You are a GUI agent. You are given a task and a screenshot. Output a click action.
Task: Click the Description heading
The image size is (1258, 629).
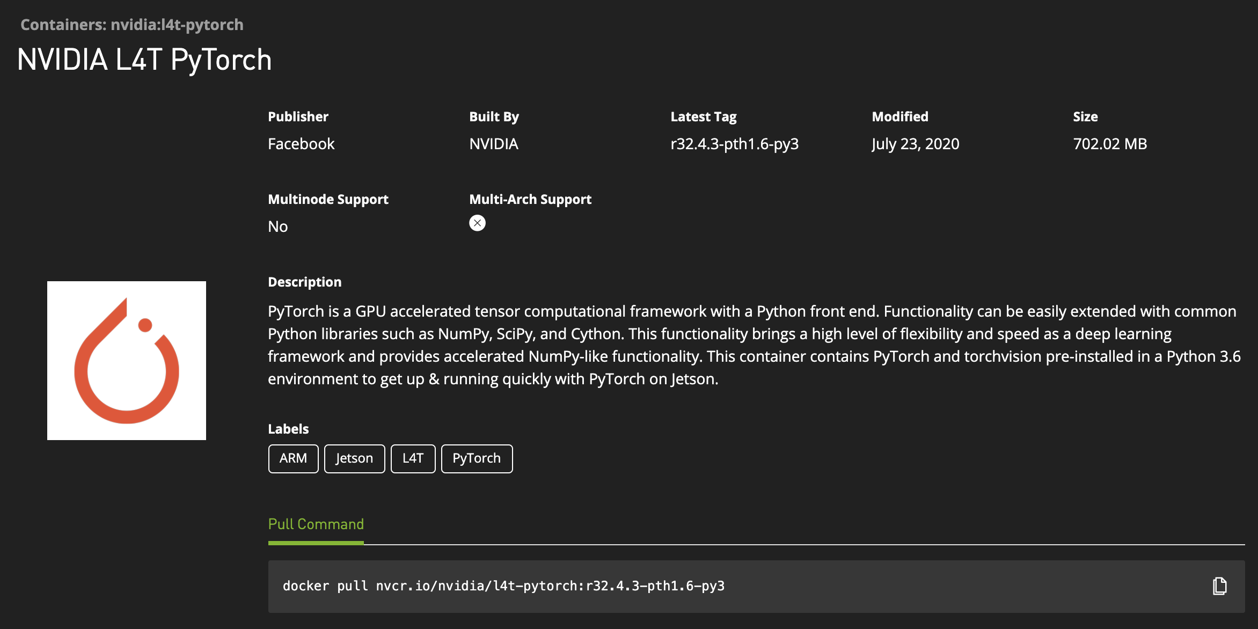304,282
